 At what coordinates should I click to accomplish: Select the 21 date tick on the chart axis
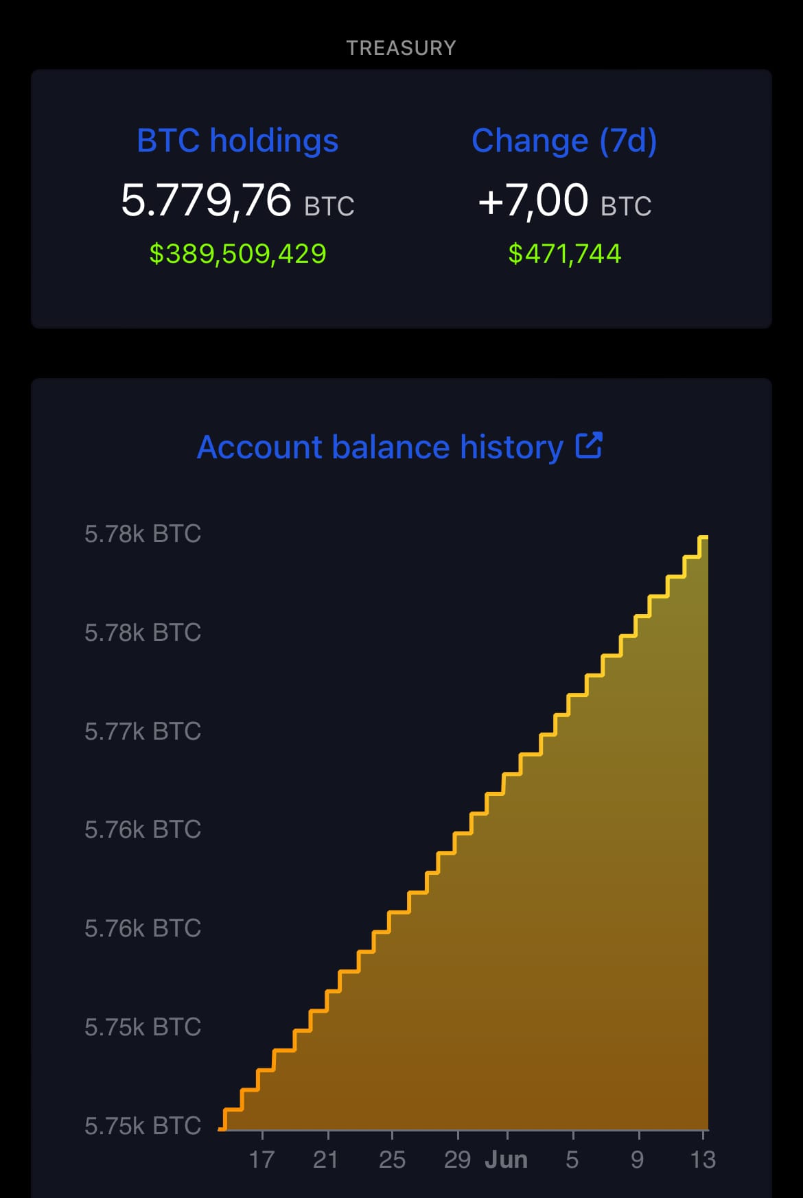coord(326,1160)
